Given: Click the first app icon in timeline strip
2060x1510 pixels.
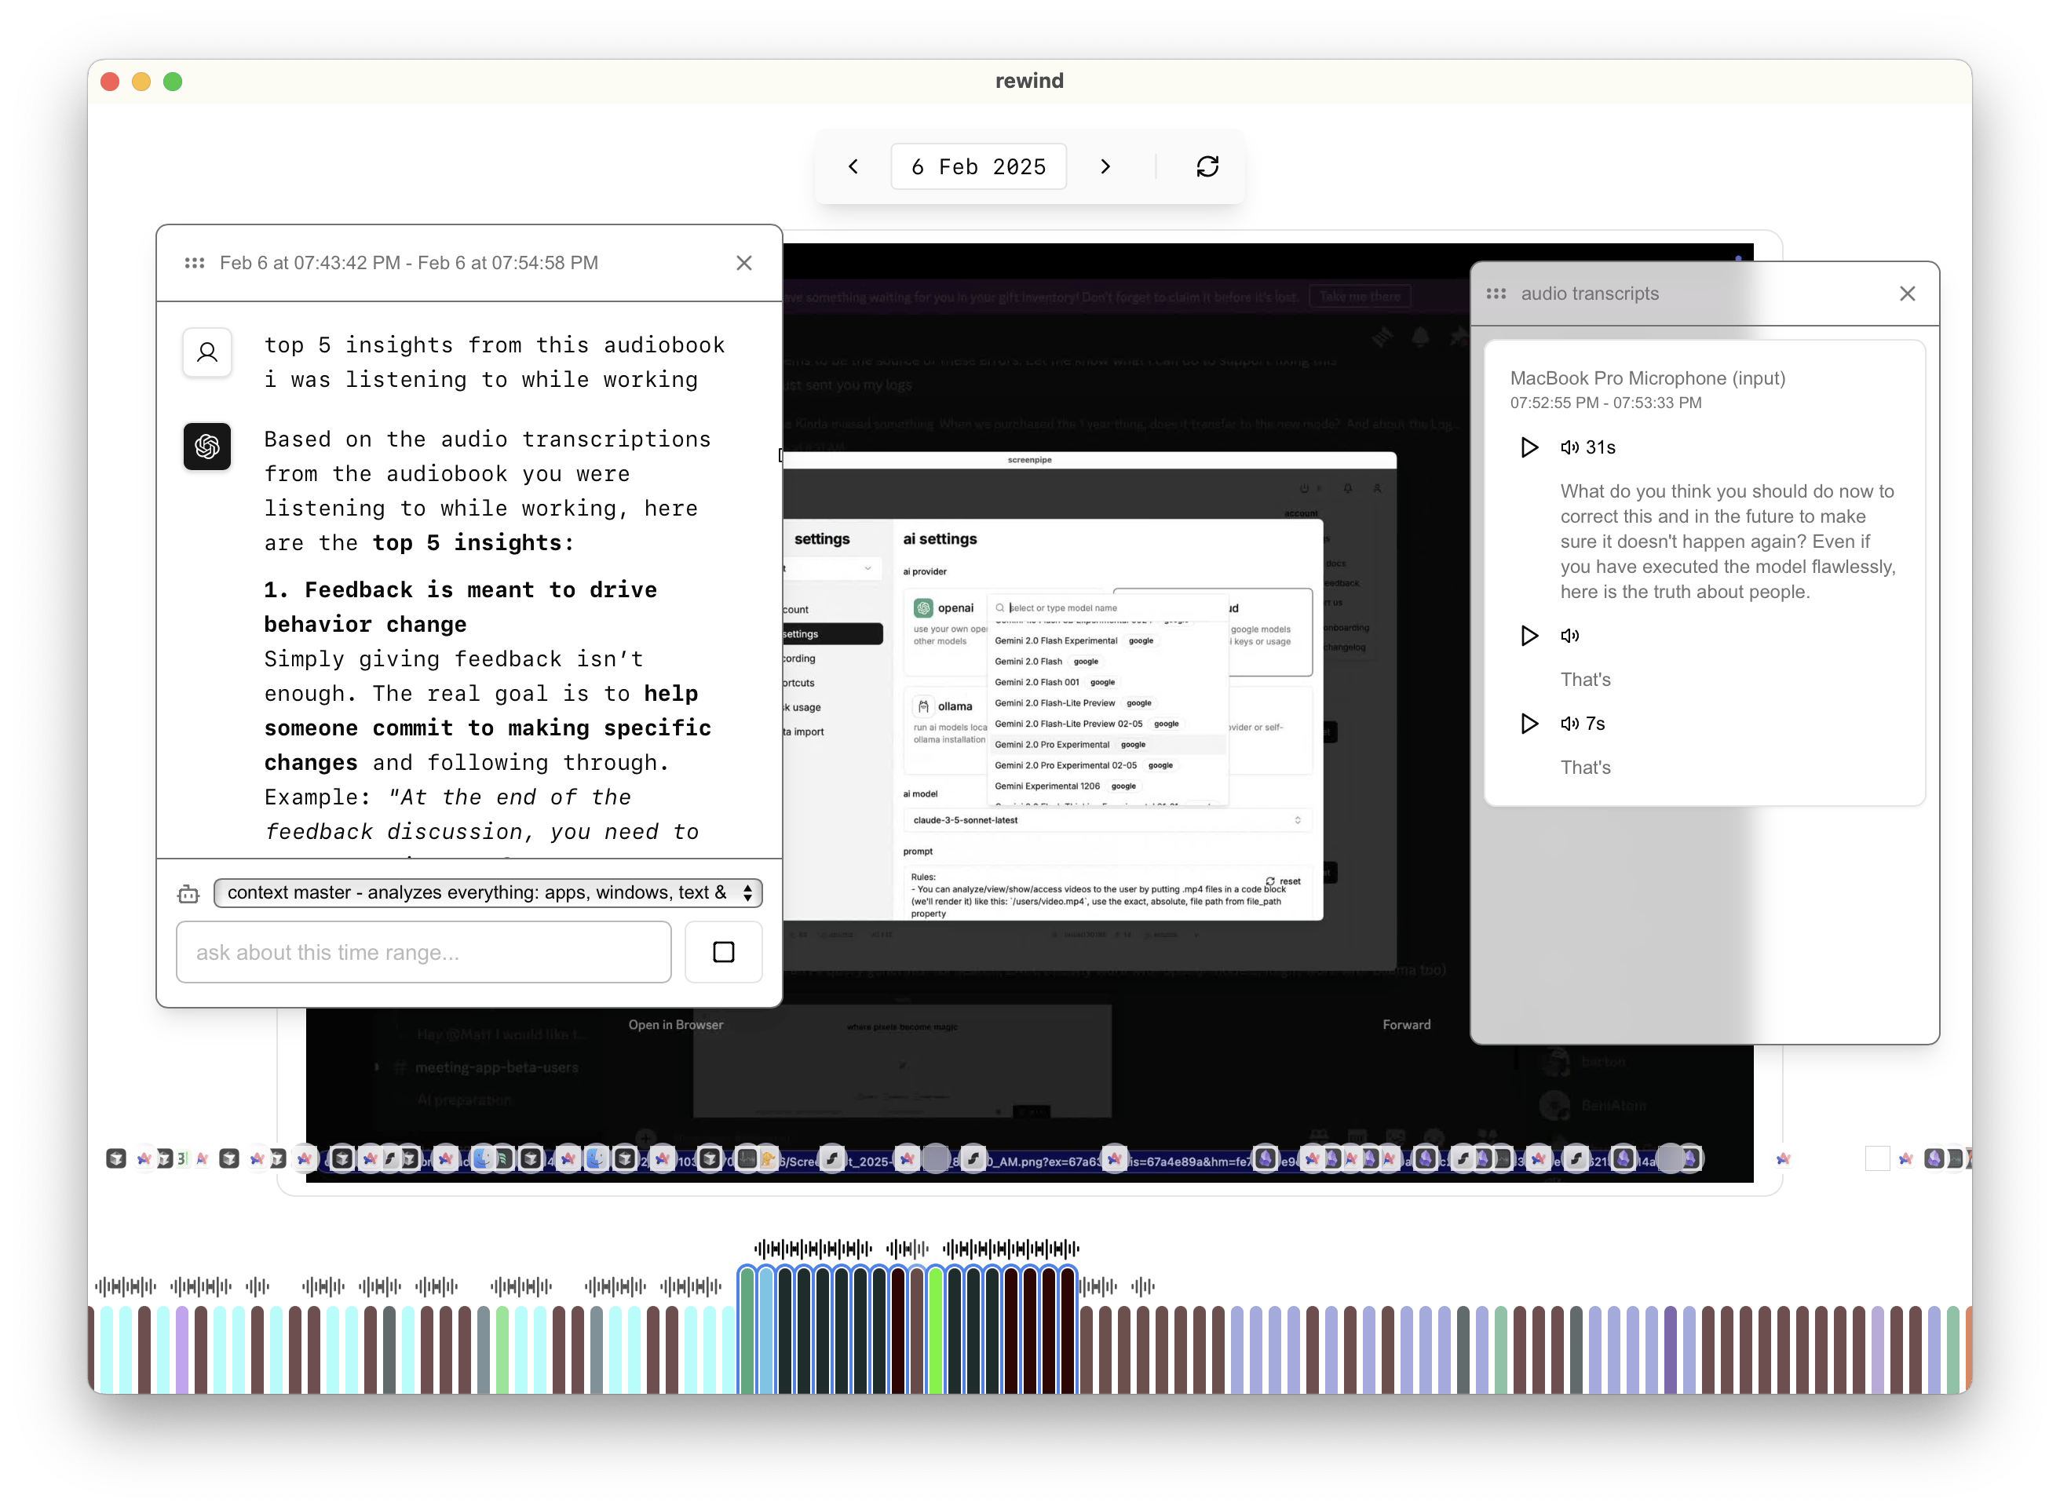Looking at the screenshot, I should click(116, 1160).
